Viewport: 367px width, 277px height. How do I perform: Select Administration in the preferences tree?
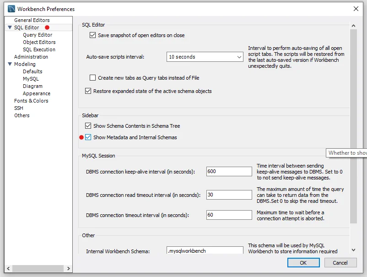click(x=31, y=57)
